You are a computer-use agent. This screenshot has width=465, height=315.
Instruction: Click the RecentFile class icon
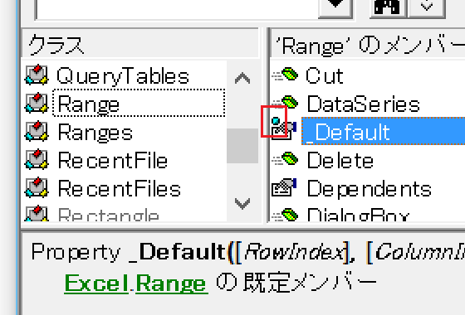37,159
